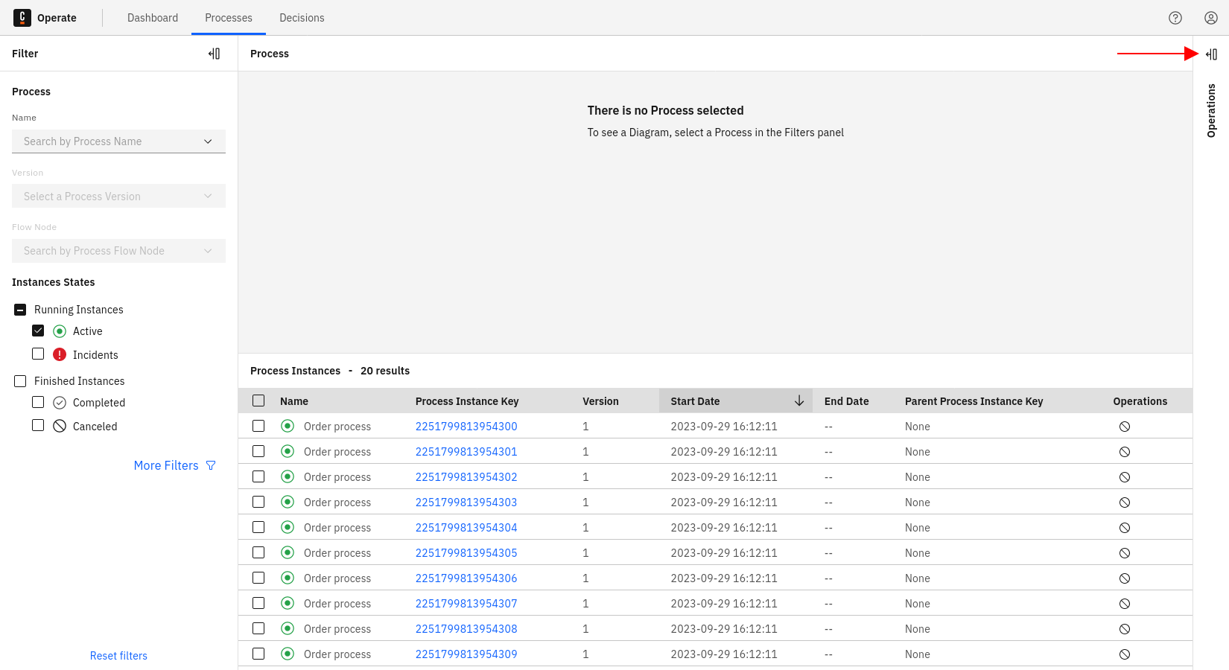This screenshot has height=670, width=1229.
Task: Click the Completed checkmark state icon
Action: coord(60,402)
